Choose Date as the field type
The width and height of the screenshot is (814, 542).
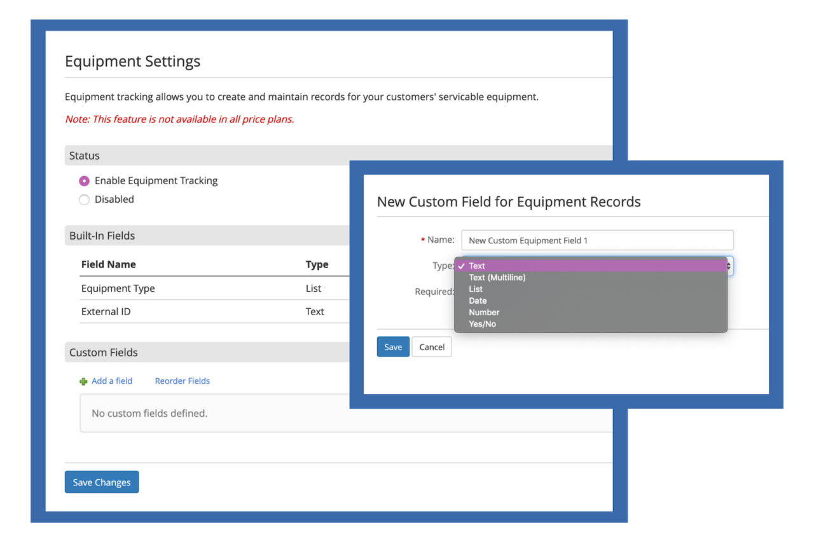478,300
